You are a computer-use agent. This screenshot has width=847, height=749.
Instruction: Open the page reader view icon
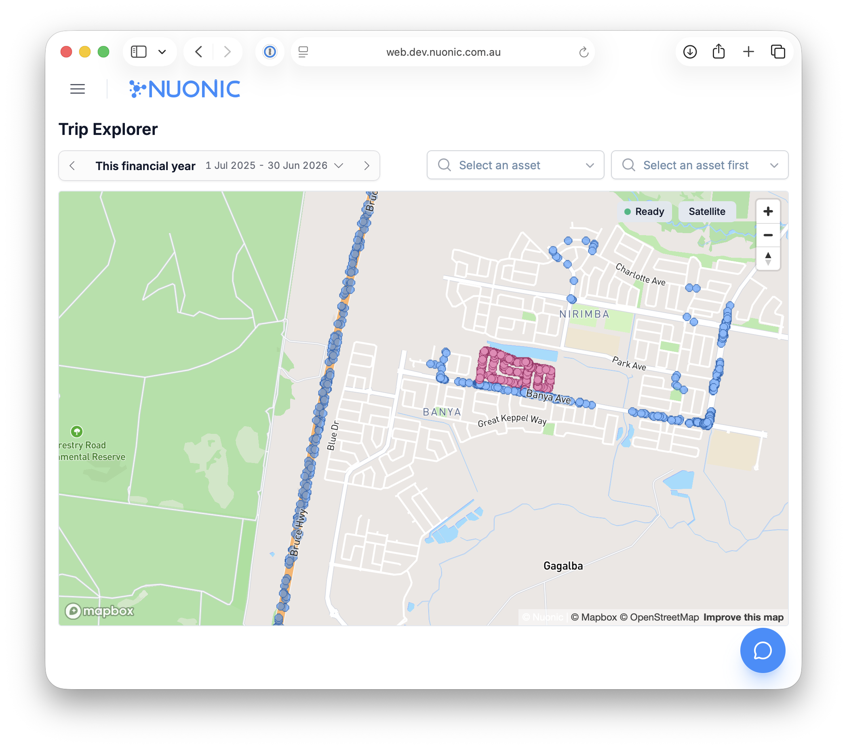coord(303,52)
